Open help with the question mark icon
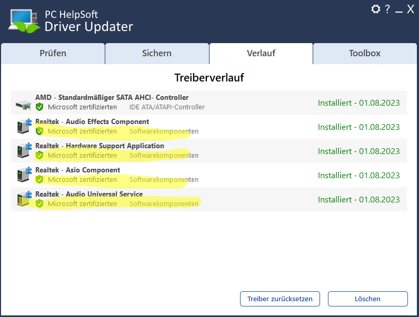 pyautogui.click(x=387, y=9)
